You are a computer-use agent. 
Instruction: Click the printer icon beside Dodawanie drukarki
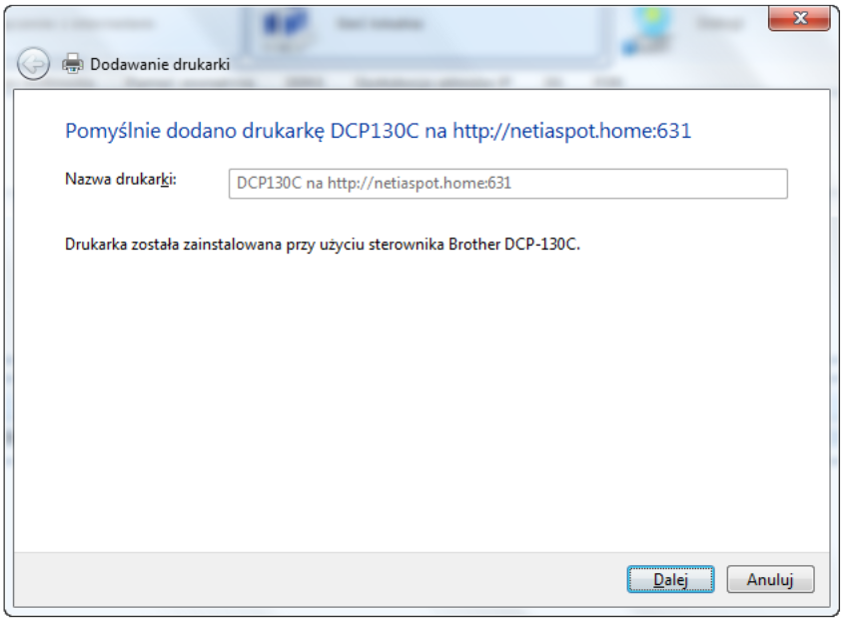(x=73, y=64)
